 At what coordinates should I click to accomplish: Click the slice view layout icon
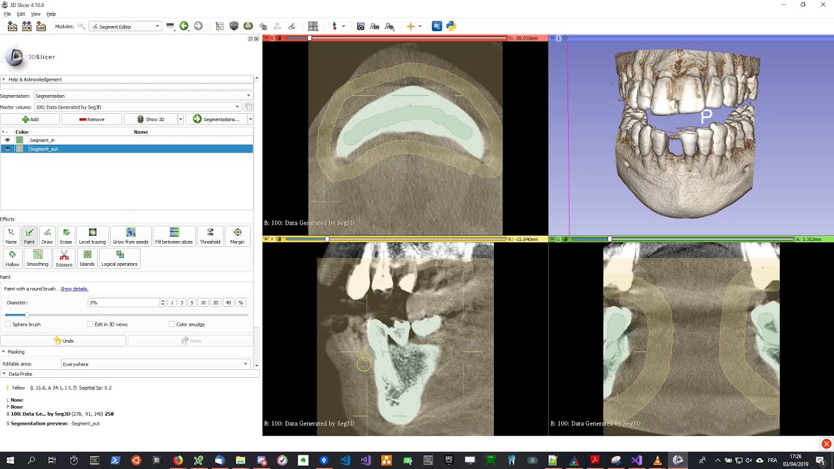[x=313, y=26]
